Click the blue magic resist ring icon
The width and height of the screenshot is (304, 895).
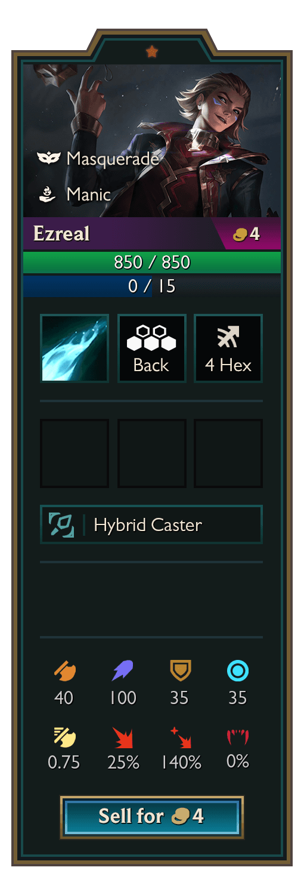tap(238, 671)
